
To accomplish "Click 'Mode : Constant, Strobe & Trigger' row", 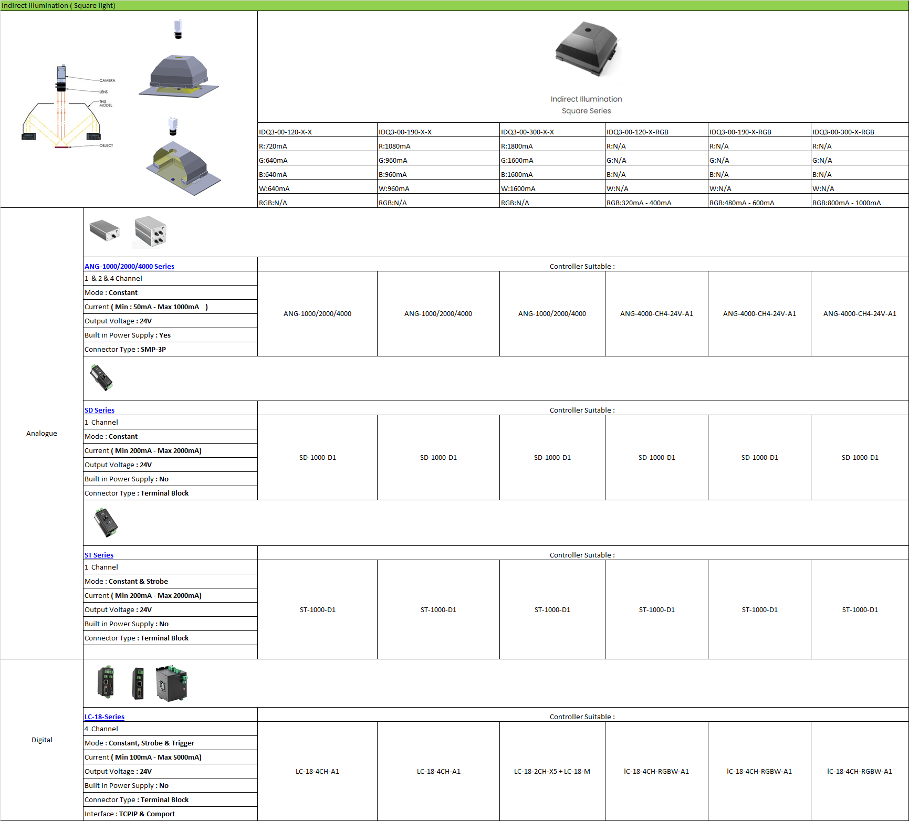I will [171, 743].
